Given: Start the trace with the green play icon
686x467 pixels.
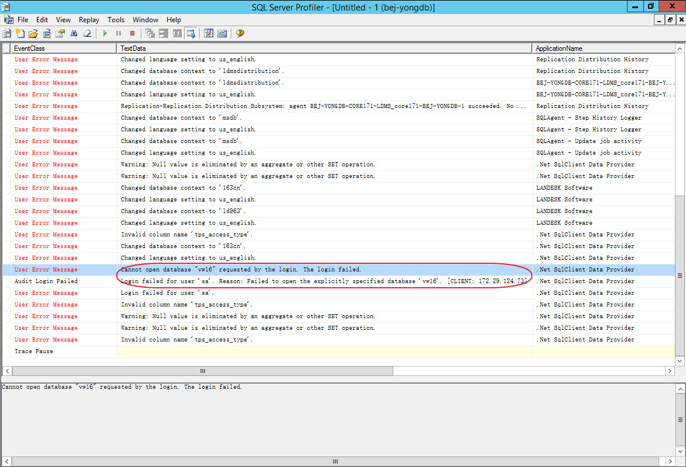Looking at the screenshot, I should tap(105, 33).
